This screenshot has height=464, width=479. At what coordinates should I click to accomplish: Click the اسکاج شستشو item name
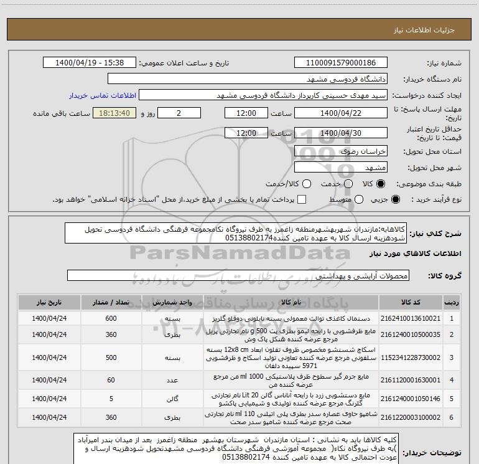tap(291, 357)
